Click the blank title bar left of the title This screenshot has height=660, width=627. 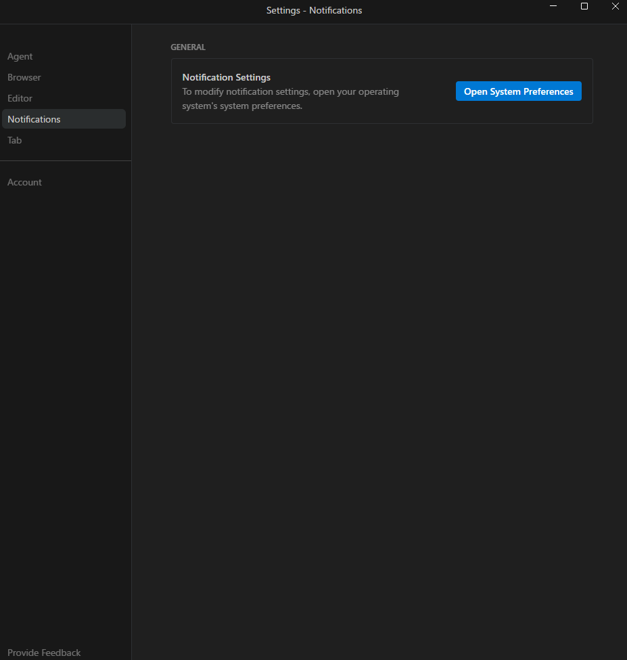click(135, 10)
